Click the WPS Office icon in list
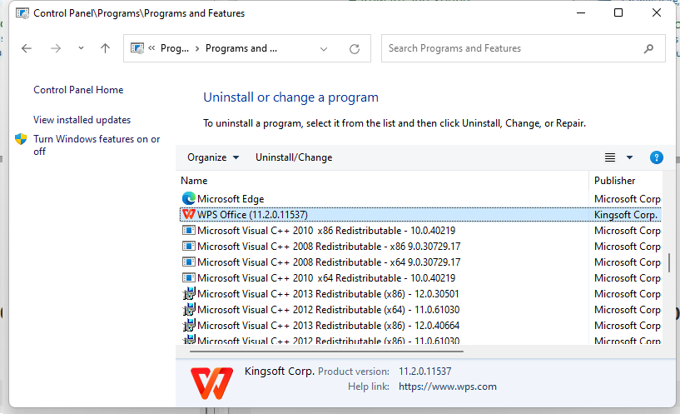 click(188, 215)
